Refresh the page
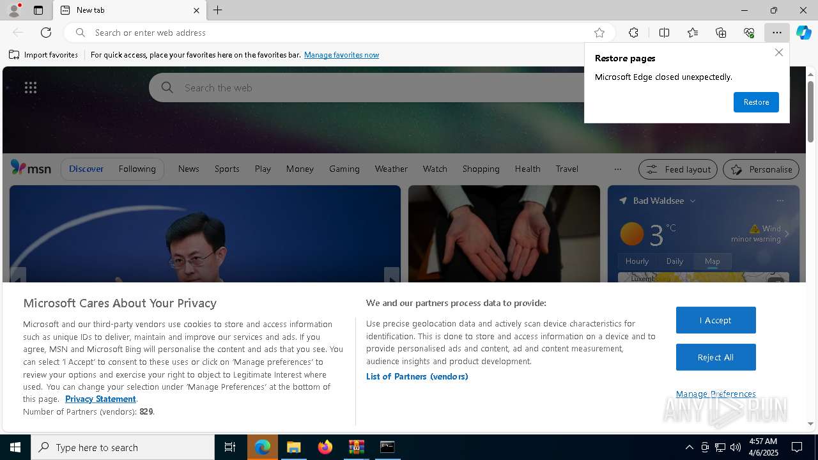The image size is (818, 460). 46,33
